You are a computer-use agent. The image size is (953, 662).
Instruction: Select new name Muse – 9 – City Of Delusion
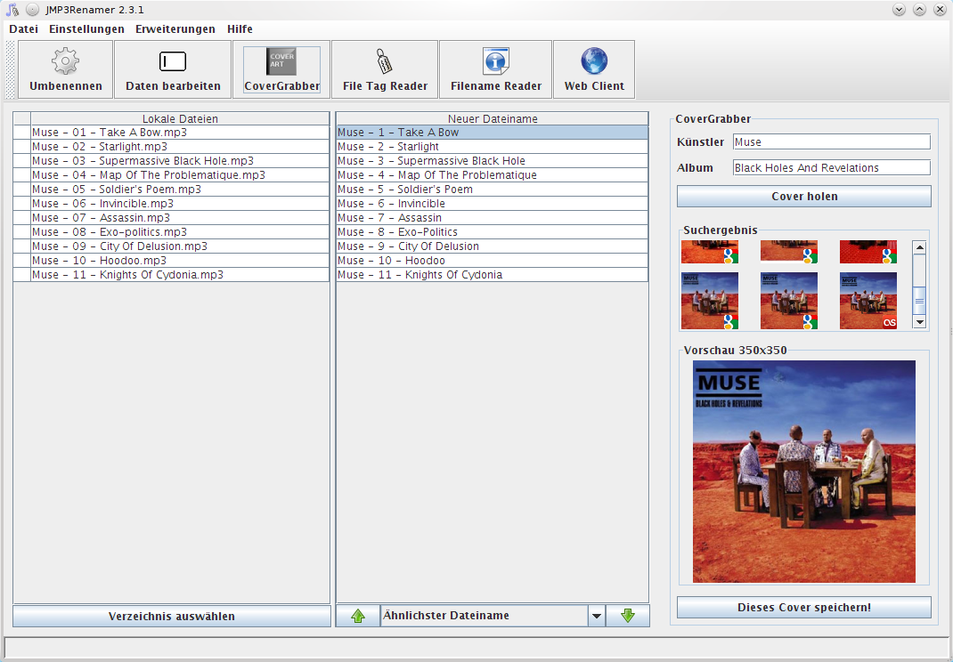pyautogui.click(x=493, y=246)
